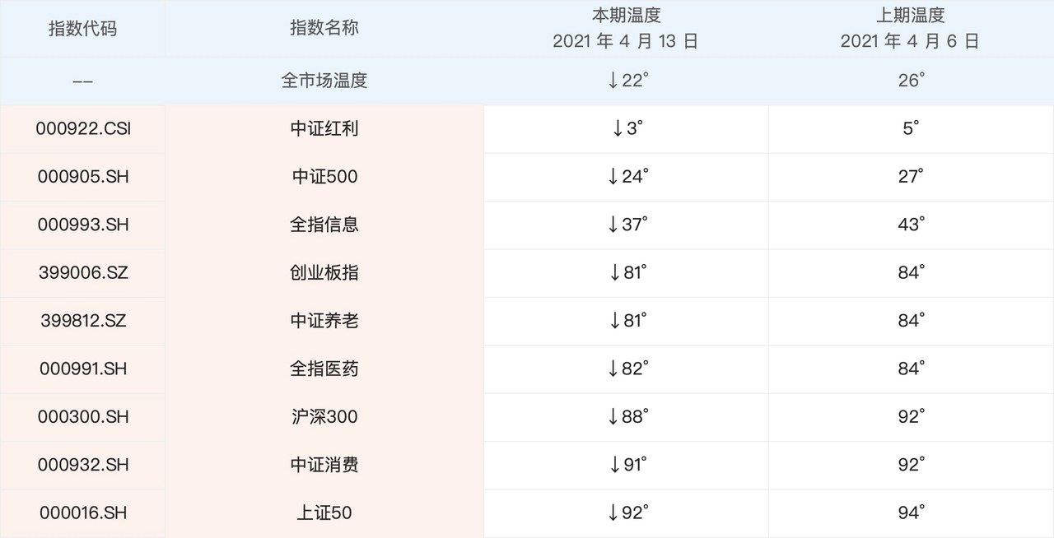1054x538 pixels.
Task: Click the down arrow beside 22°
Action: click(613, 81)
